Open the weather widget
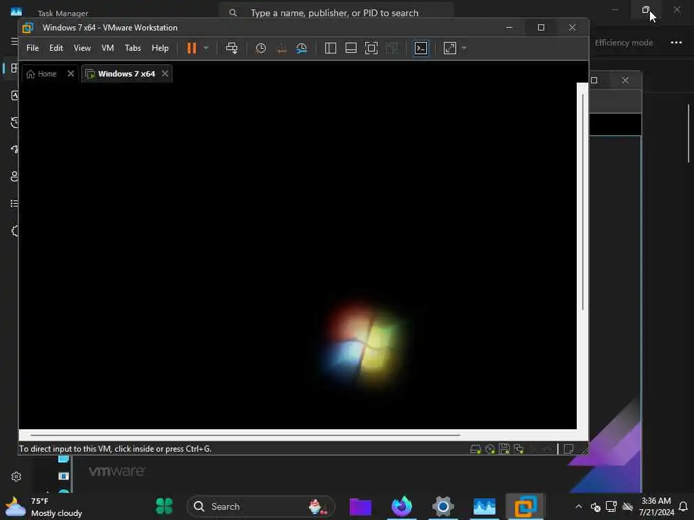This screenshot has width=694, height=520. pos(44,506)
